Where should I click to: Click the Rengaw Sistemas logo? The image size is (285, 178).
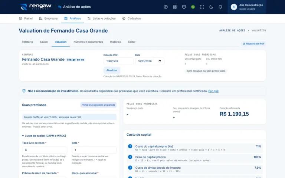[x=36, y=7]
